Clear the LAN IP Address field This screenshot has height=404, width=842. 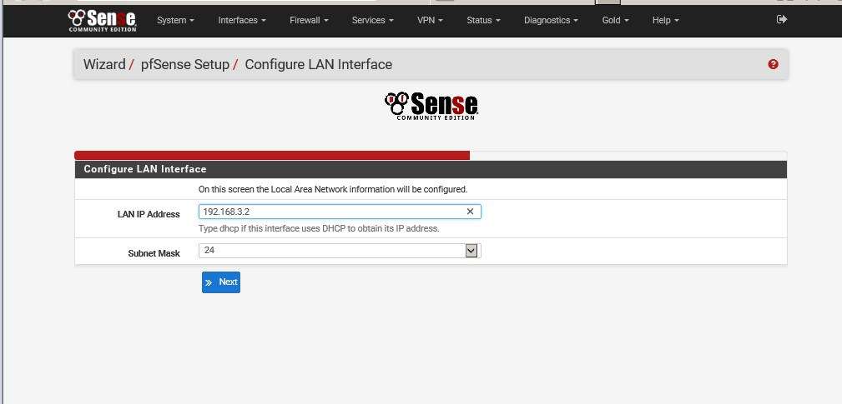(470, 212)
